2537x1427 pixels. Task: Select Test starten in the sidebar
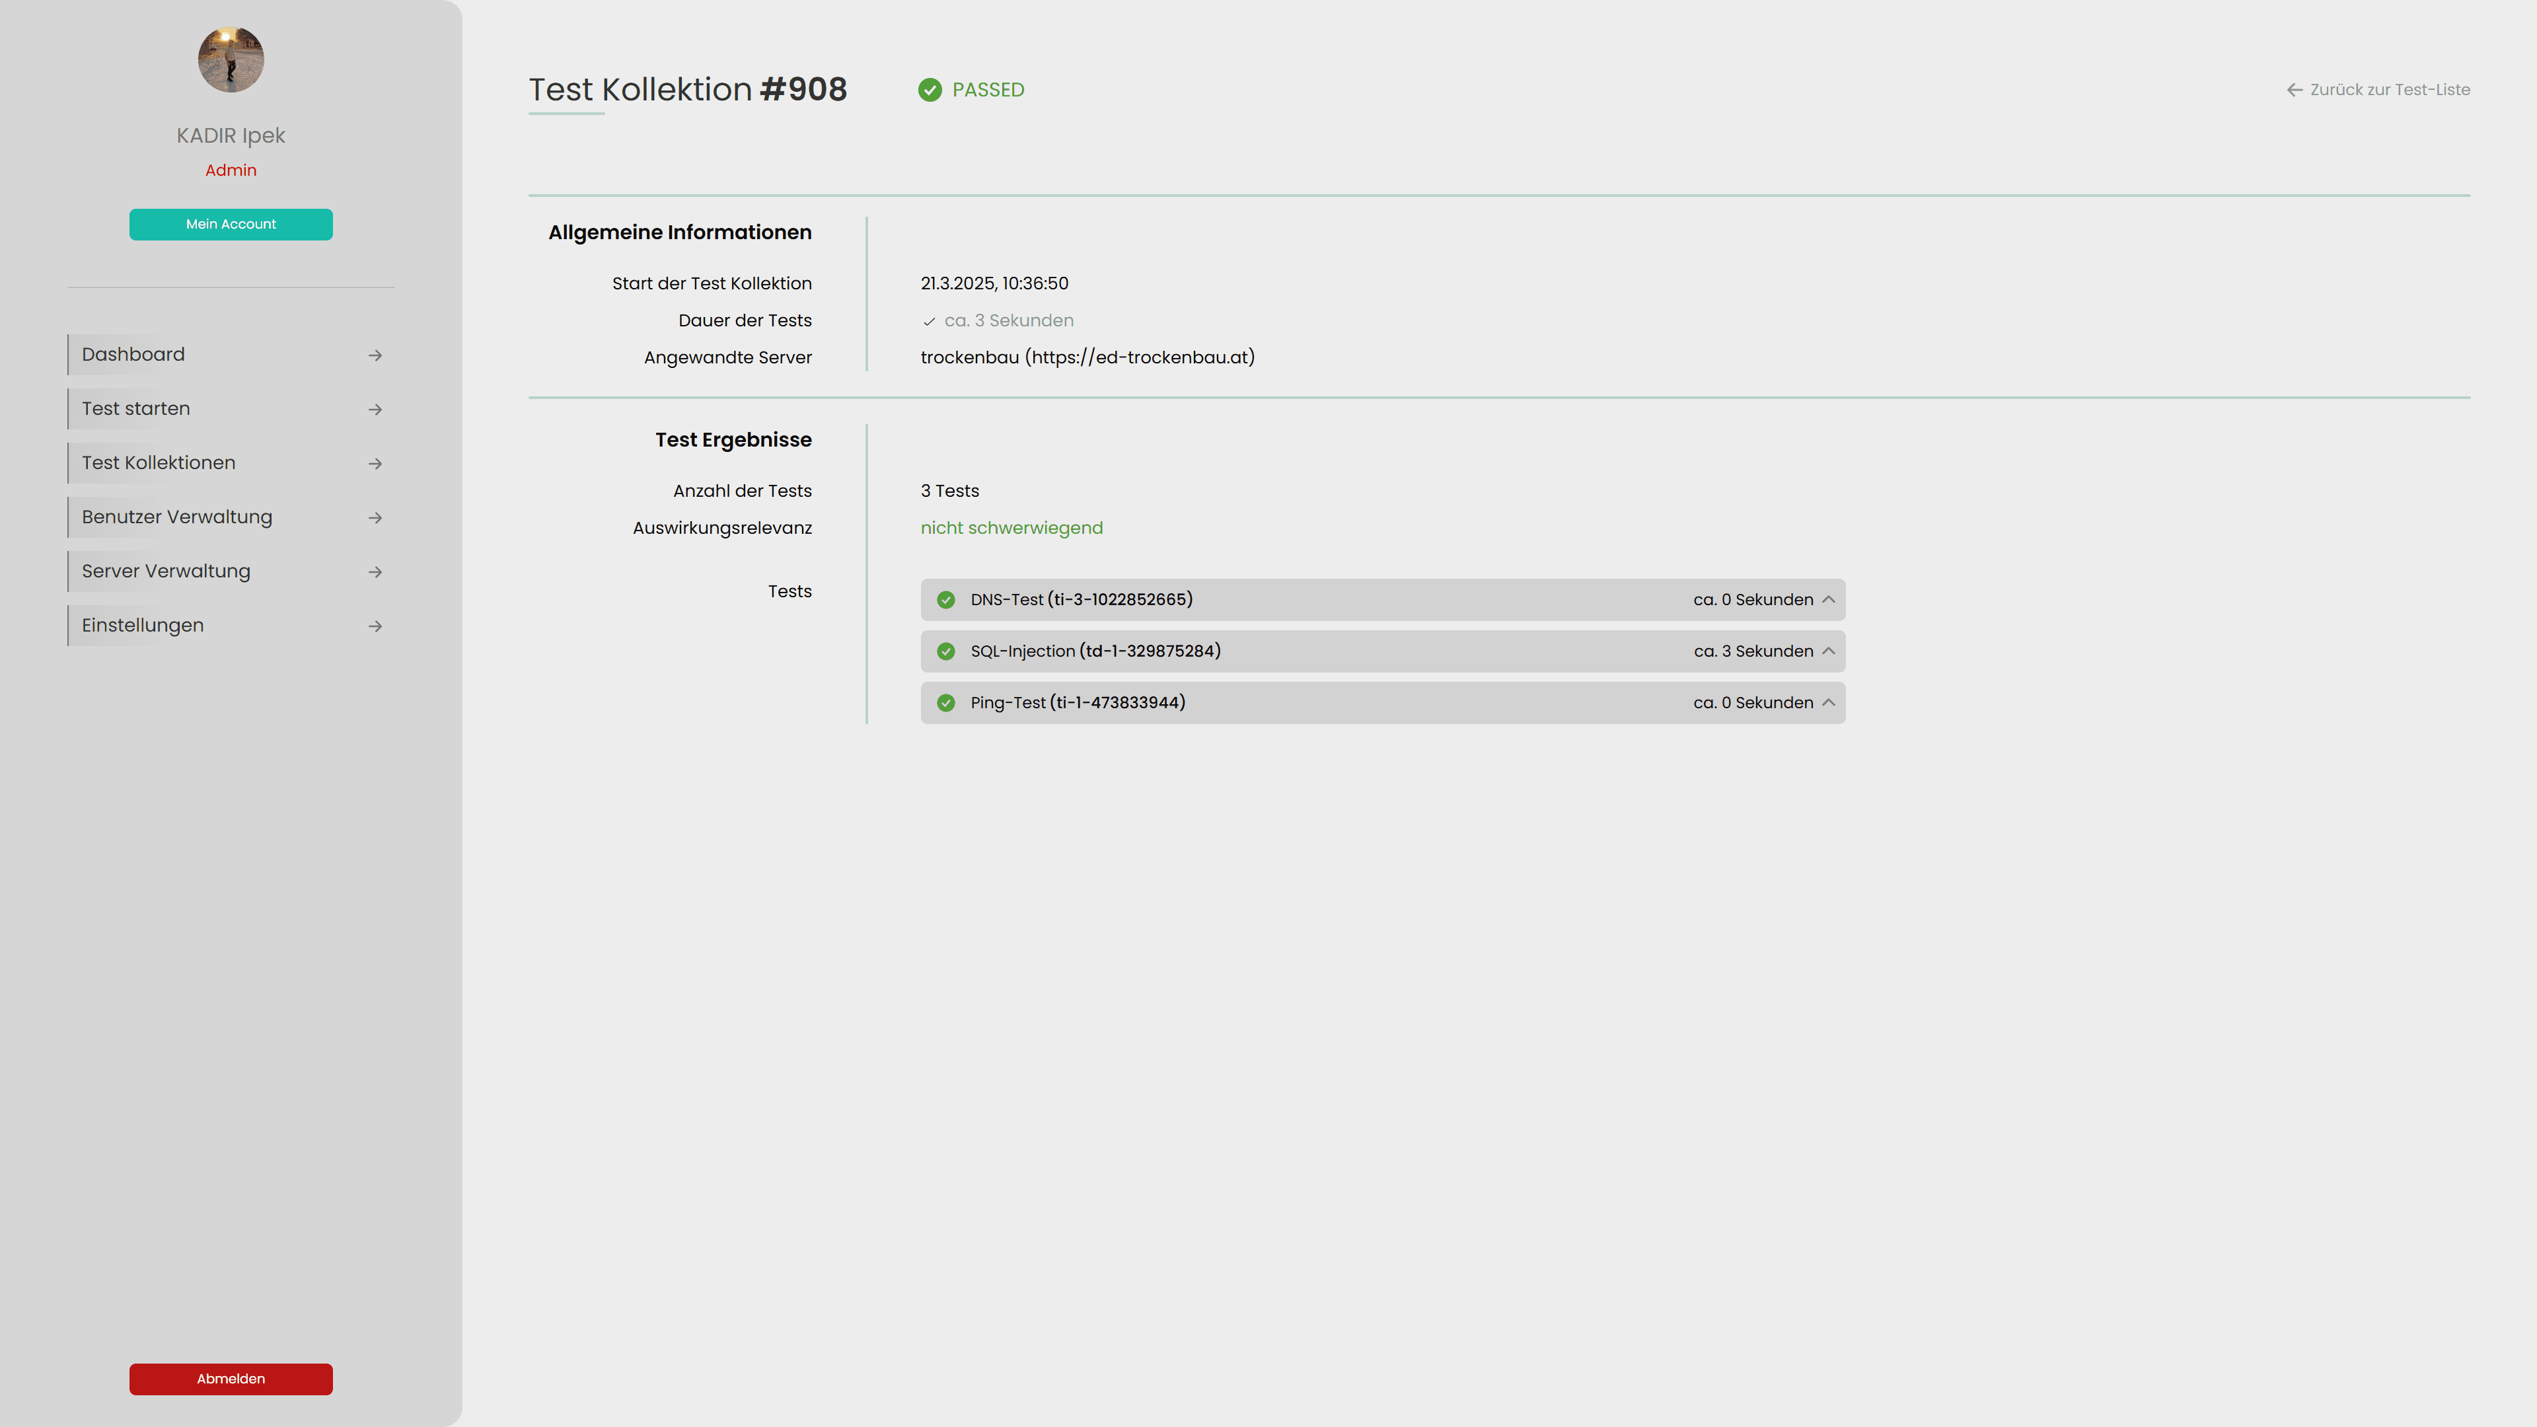[136, 409]
